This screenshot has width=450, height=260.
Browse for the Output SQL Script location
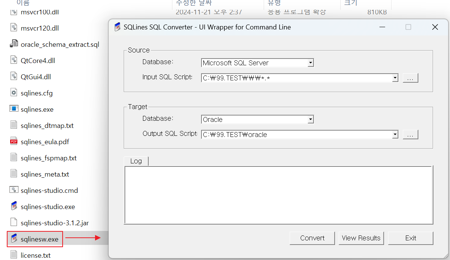(410, 135)
